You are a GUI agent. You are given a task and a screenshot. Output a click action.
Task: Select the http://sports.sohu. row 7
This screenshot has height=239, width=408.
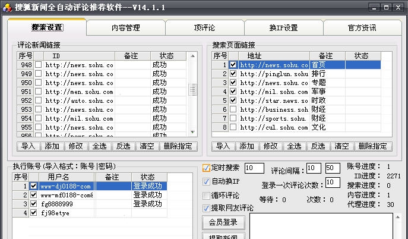point(296,118)
